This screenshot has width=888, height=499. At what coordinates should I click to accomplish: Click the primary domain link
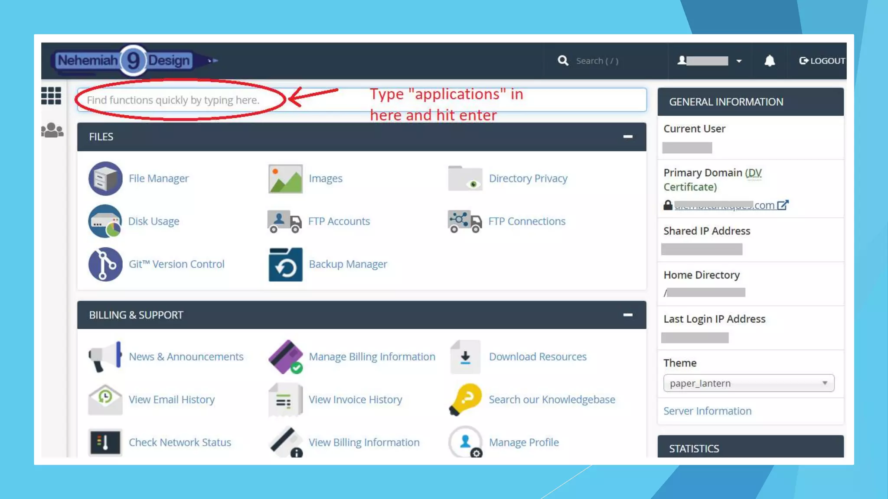724,205
